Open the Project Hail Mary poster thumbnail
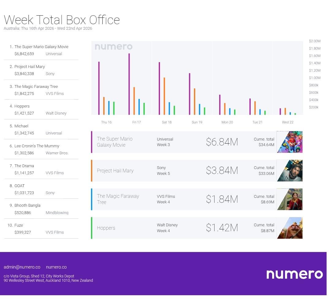The width and height of the screenshot is (331, 305). (x=290, y=171)
